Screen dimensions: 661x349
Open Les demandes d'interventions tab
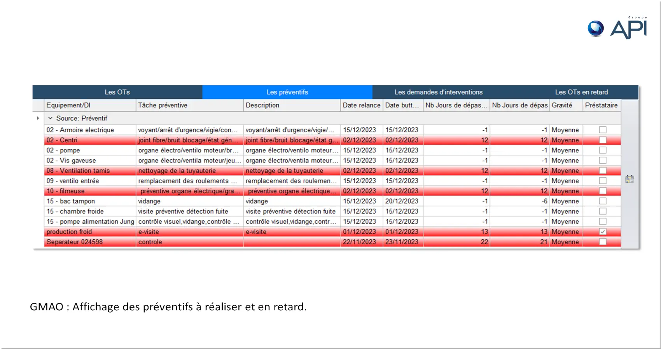point(438,92)
